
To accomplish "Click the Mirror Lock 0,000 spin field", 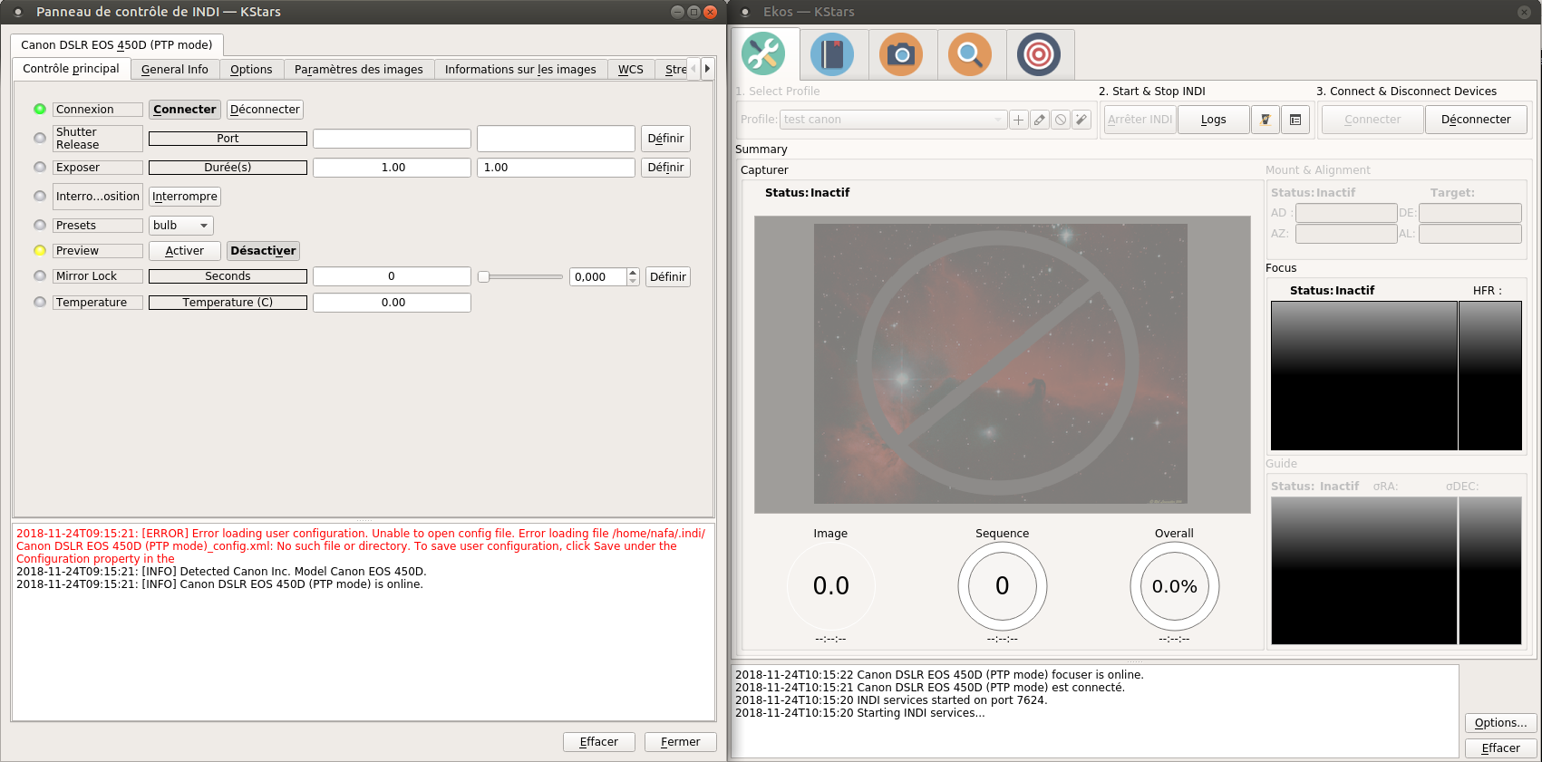I will tap(598, 277).
